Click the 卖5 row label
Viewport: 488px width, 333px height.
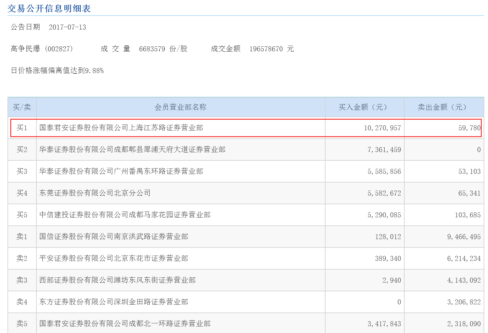(x=22, y=324)
